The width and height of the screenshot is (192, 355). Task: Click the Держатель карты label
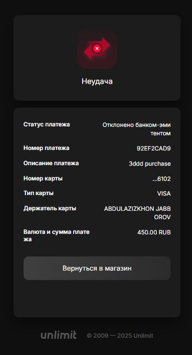50,208
